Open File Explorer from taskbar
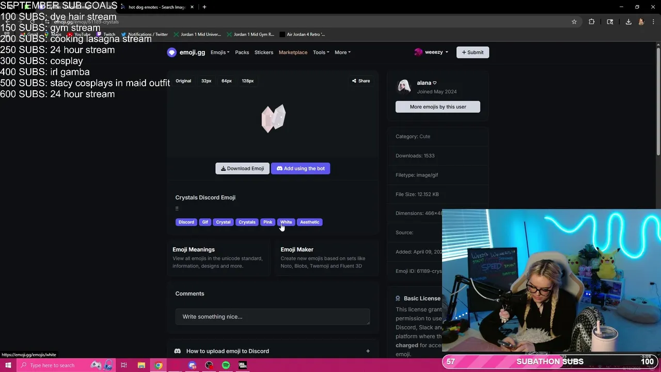The width and height of the screenshot is (661, 372). (141, 365)
